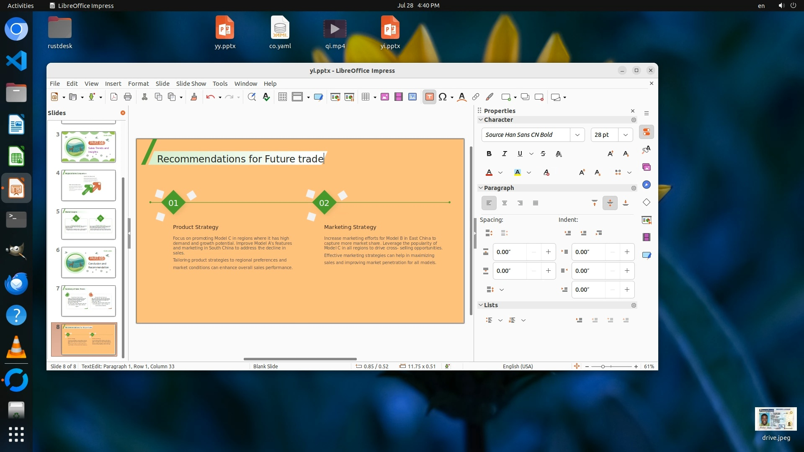This screenshot has width=804, height=452.
Task: Click the Insert Fontwork Text icon
Action: coord(461,97)
